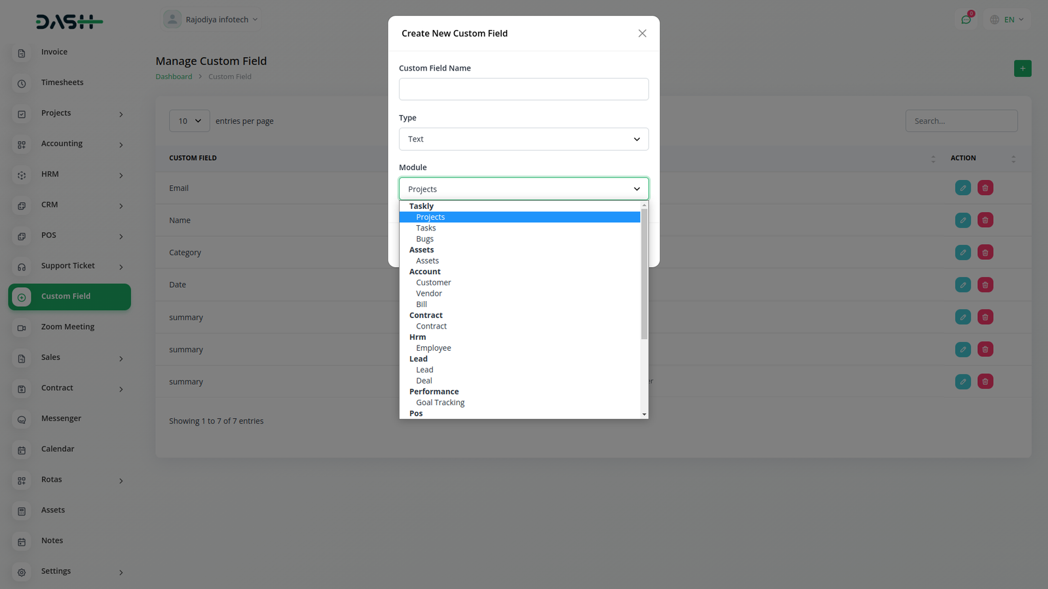Click the green plus create button
Screen dimensions: 1048x589
click(1022, 69)
